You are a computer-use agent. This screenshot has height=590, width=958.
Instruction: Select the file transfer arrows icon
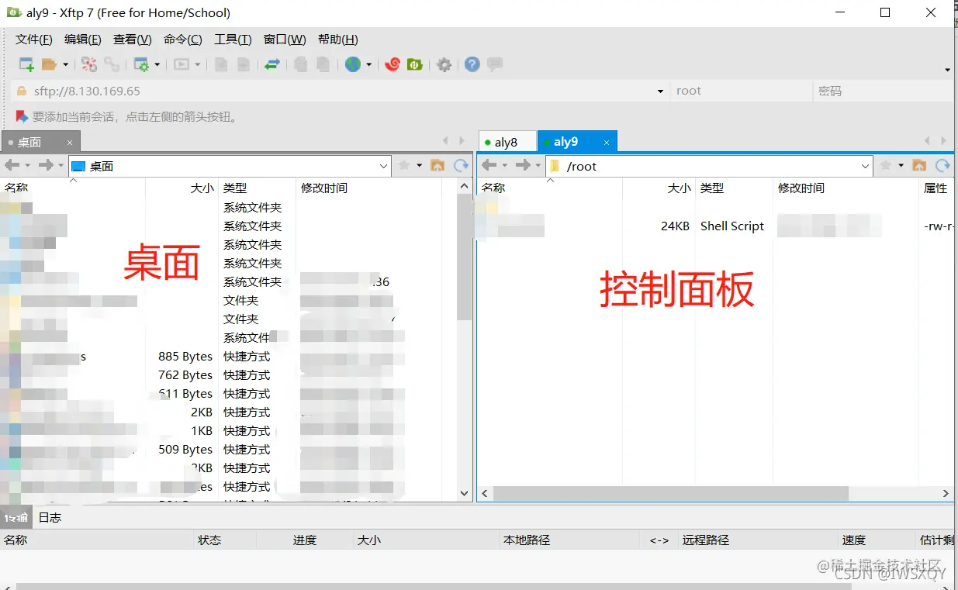[x=271, y=65]
